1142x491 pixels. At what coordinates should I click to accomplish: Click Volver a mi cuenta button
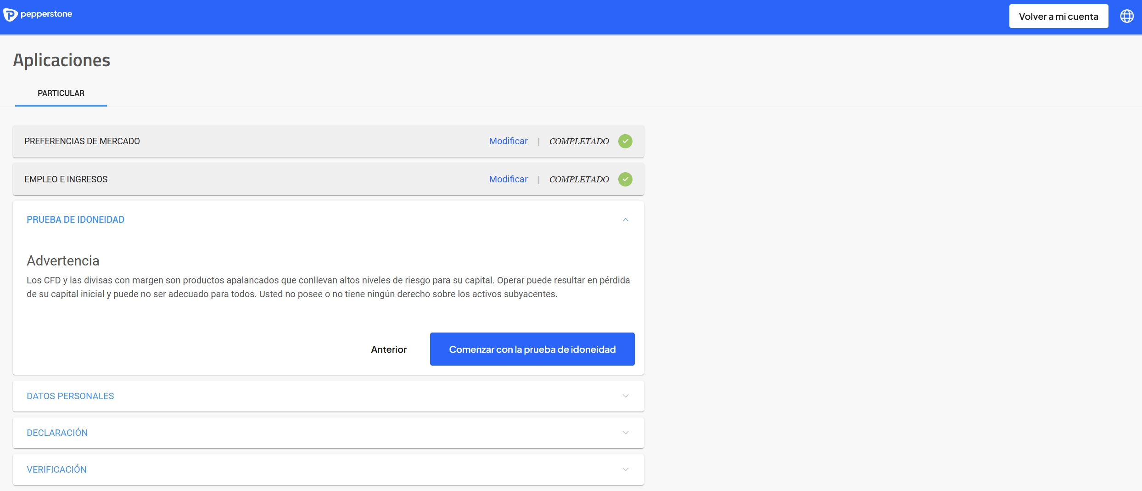(1058, 16)
